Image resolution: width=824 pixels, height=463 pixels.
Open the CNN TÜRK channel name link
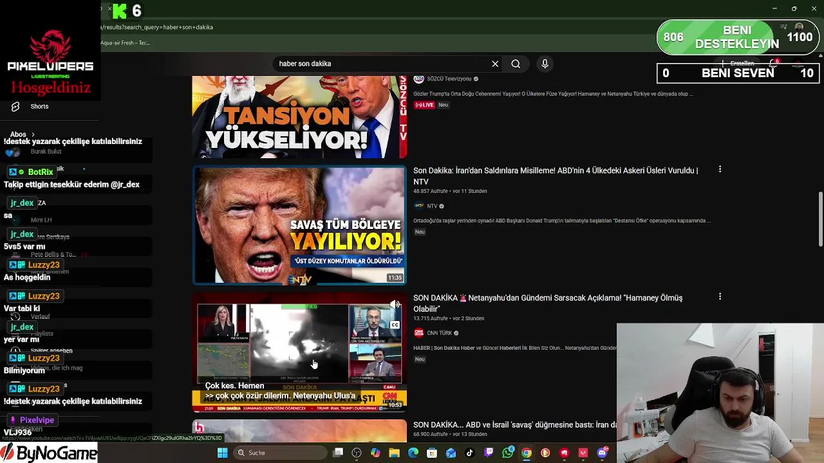(x=440, y=333)
